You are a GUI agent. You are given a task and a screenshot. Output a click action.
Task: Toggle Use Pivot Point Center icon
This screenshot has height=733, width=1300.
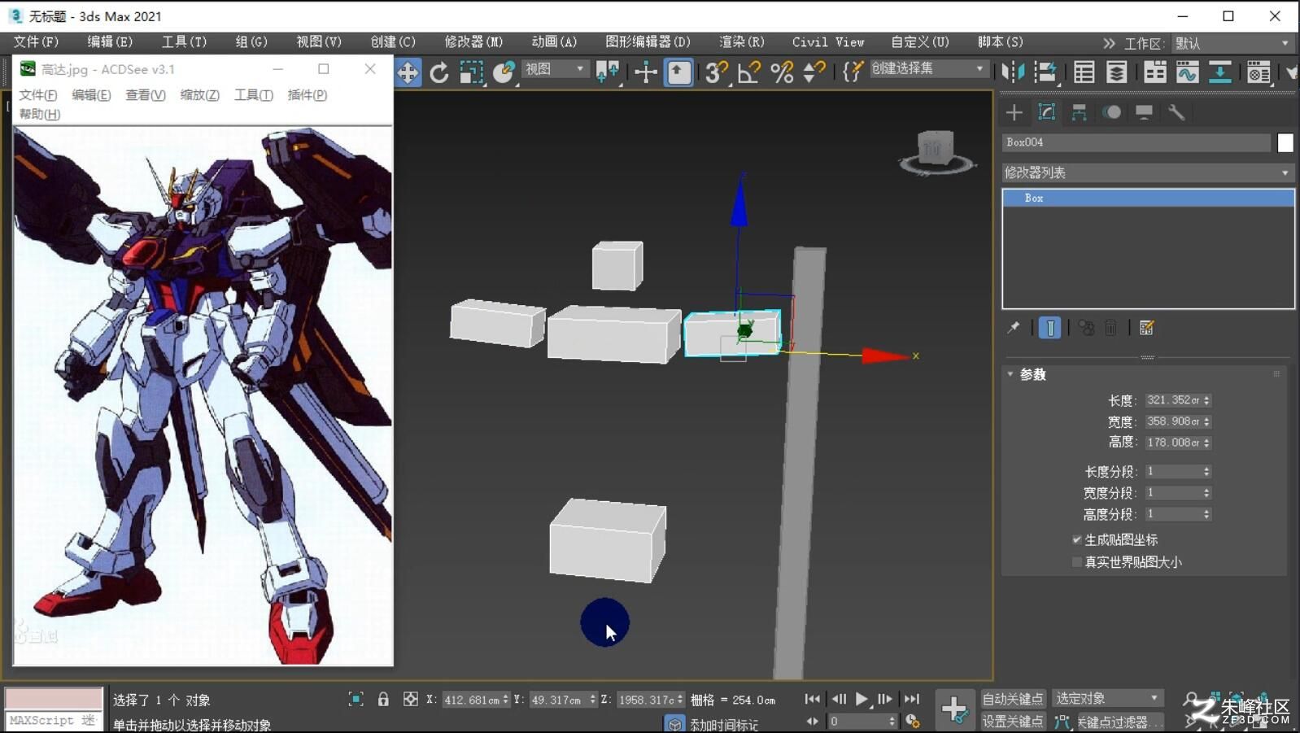coord(607,72)
